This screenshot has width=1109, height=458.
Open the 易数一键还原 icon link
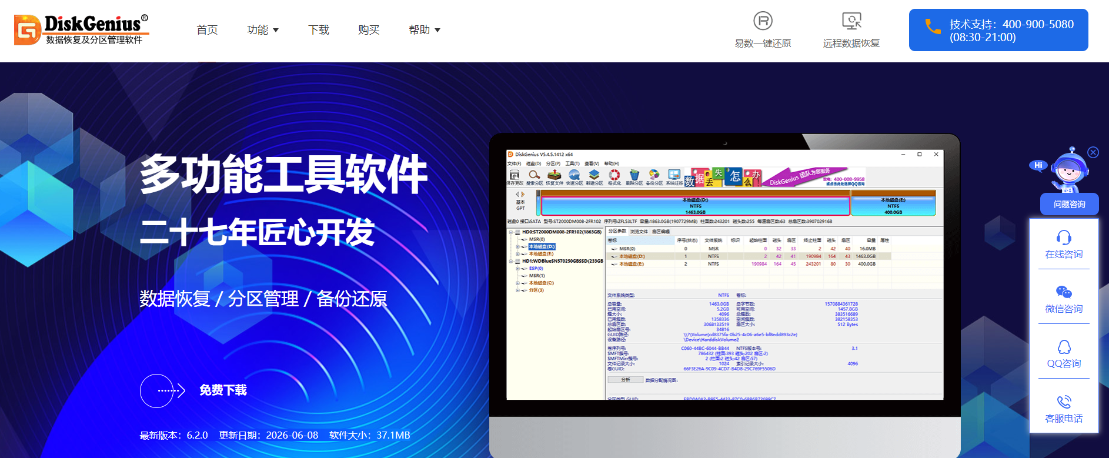pos(763,30)
